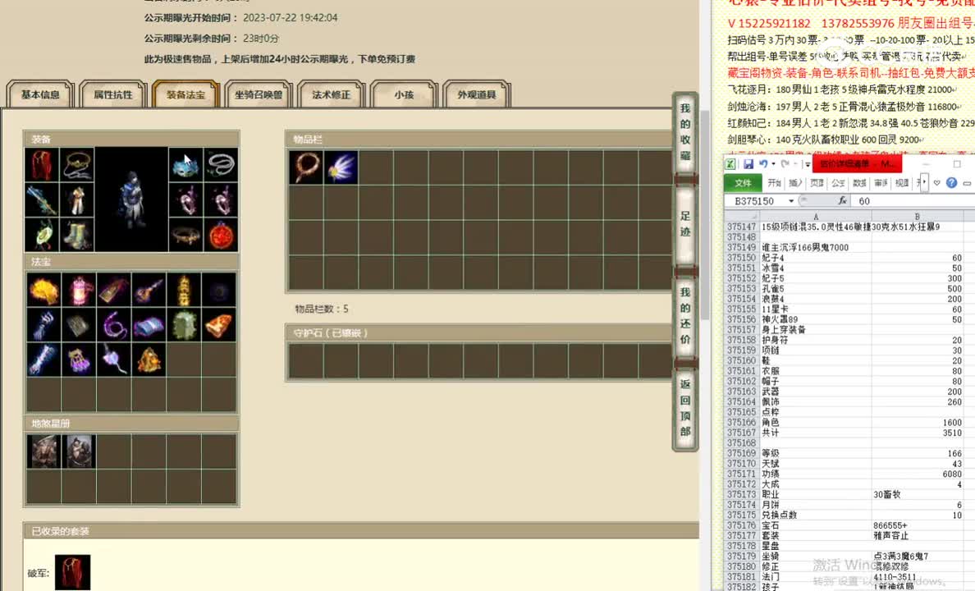Open the Undo history dropdown arrow
Screen dimensions: 975x591
point(773,164)
